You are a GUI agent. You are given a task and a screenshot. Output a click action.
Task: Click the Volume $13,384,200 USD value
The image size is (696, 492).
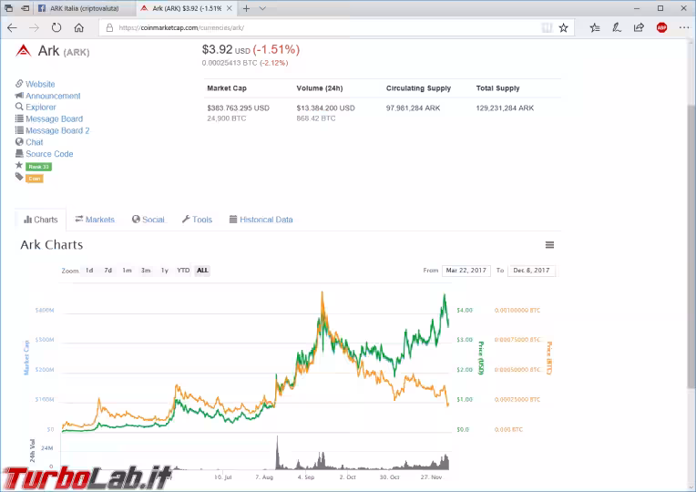point(326,108)
